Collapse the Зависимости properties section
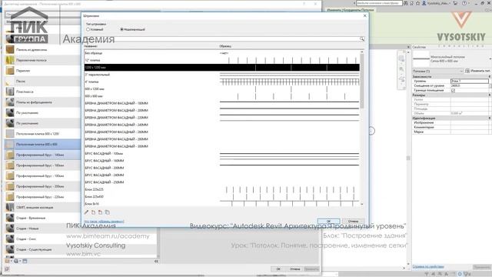Screen dimensions: 492x277 (x=490, y=77)
